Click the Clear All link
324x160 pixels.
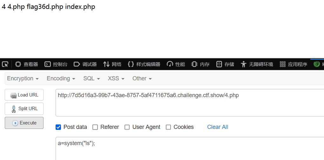(x=218, y=127)
